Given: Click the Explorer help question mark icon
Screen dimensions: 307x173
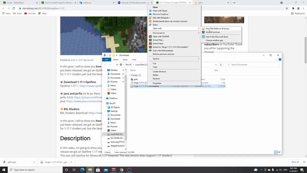Looking at the screenshot, I should click(280, 60).
